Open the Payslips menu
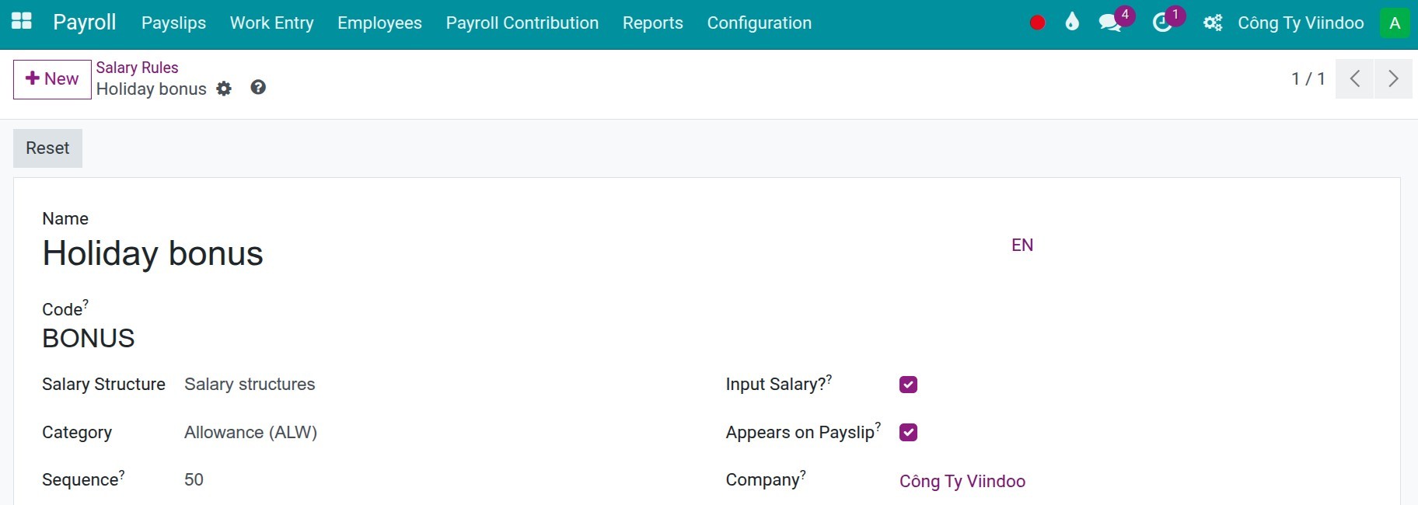Screen dimensions: 1418x505 (x=173, y=23)
